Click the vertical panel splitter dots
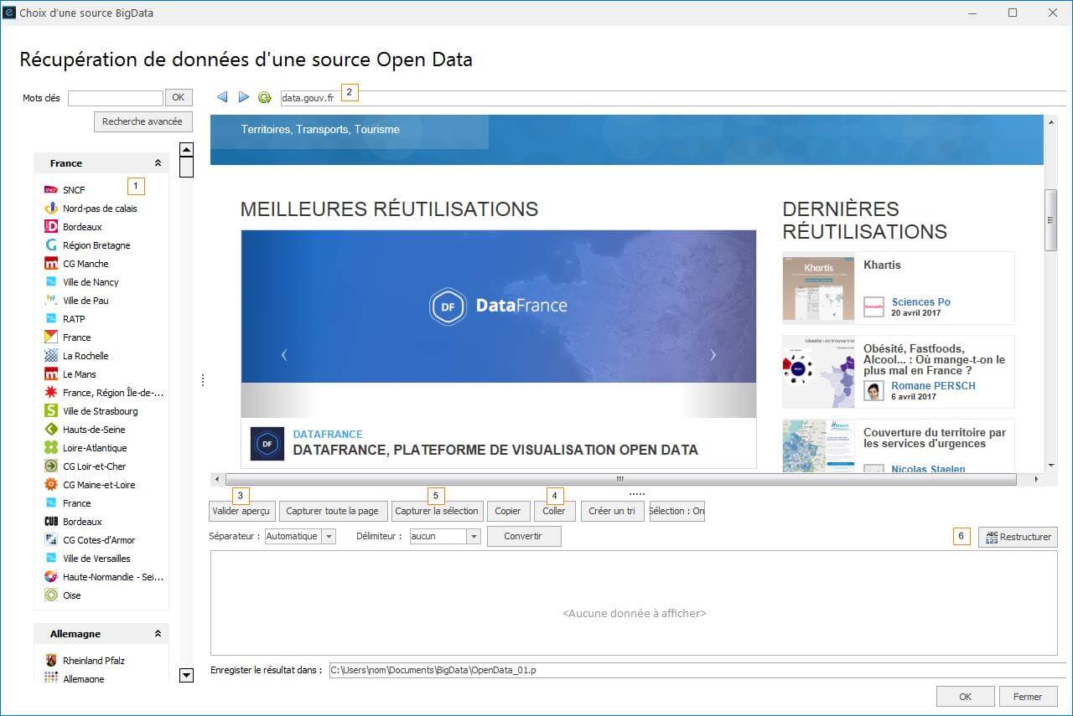 tap(202, 380)
